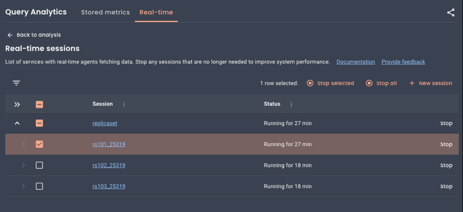The height and width of the screenshot is (212, 463).
Task: Open Session column options menu
Action: (124, 104)
